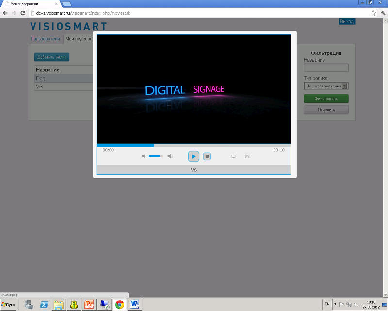
Task: Open the Пуск start menu
Action: pos(8,305)
